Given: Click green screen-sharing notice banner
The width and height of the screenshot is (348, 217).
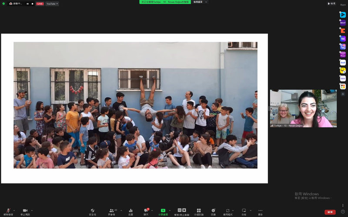Looking at the screenshot, I should [x=165, y=2].
